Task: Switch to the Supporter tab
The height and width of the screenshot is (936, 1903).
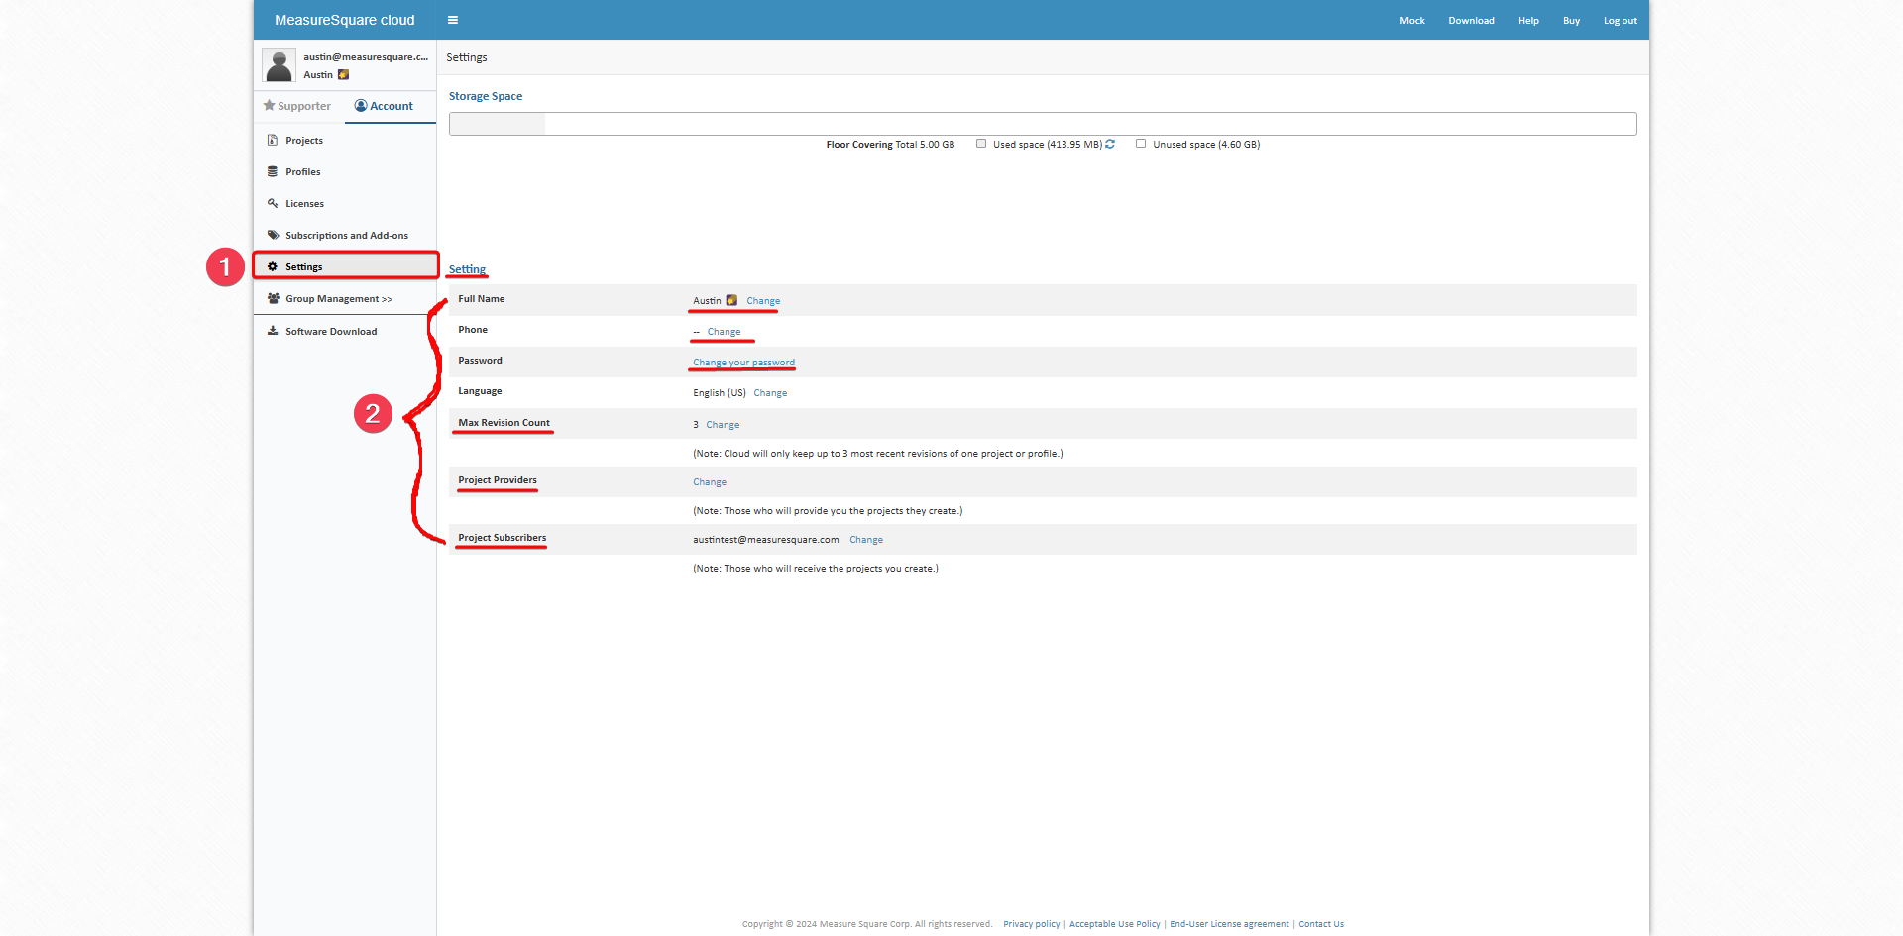Action: click(297, 106)
